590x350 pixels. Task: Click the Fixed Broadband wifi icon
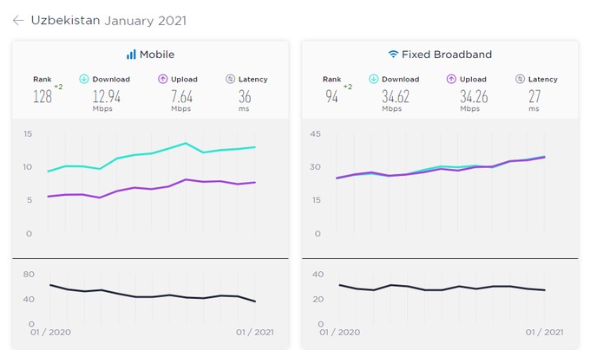393,55
